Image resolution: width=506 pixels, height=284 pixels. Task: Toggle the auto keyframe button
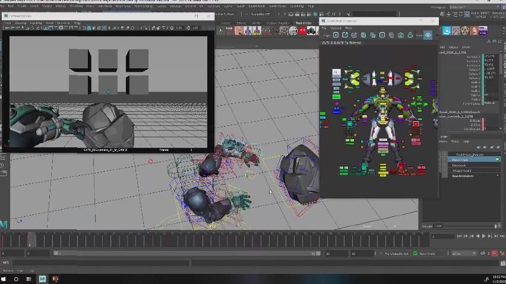tap(494, 254)
